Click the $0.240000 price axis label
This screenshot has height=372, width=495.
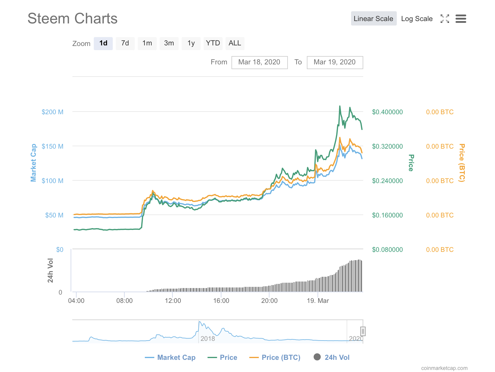coord(387,181)
